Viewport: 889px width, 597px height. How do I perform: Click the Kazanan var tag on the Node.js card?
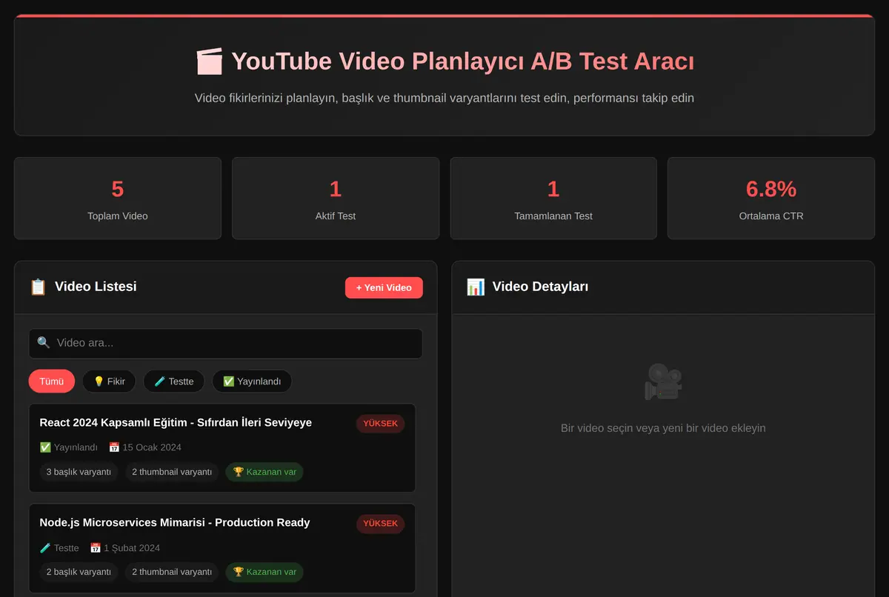point(264,572)
